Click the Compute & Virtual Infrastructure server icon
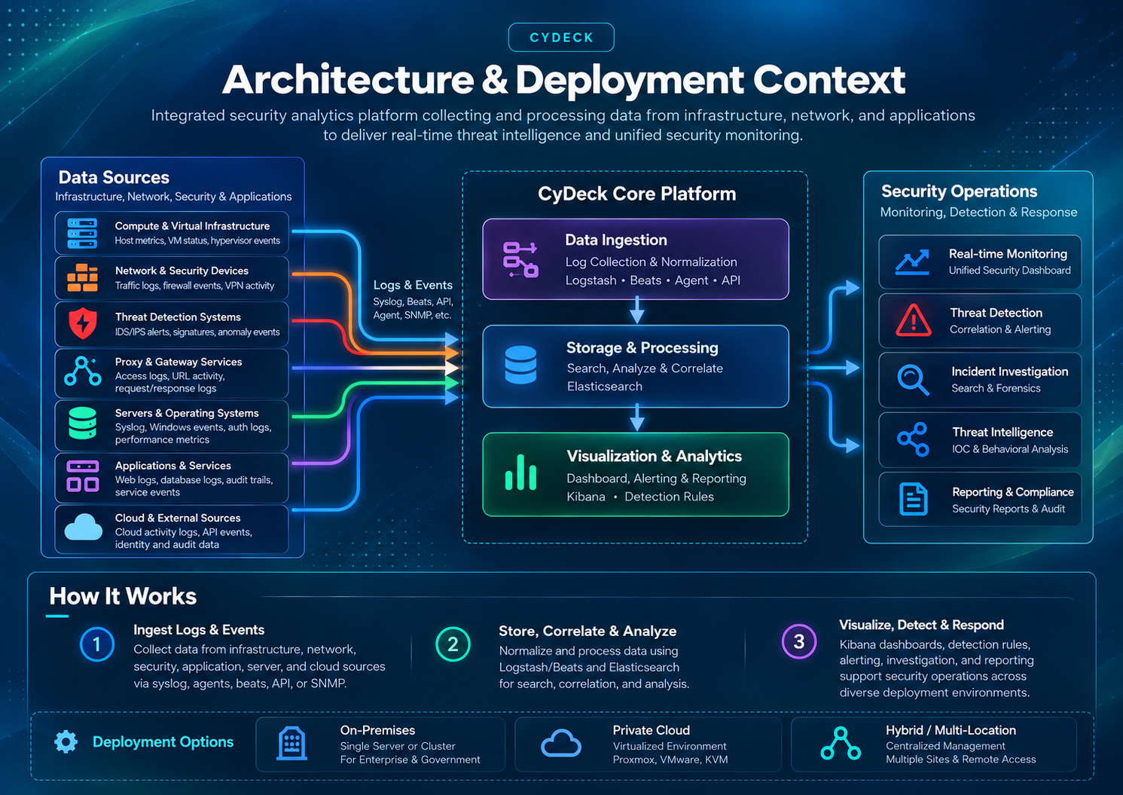Image resolution: width=1123 pixels, height=795 pixels. tap(82, 234)
